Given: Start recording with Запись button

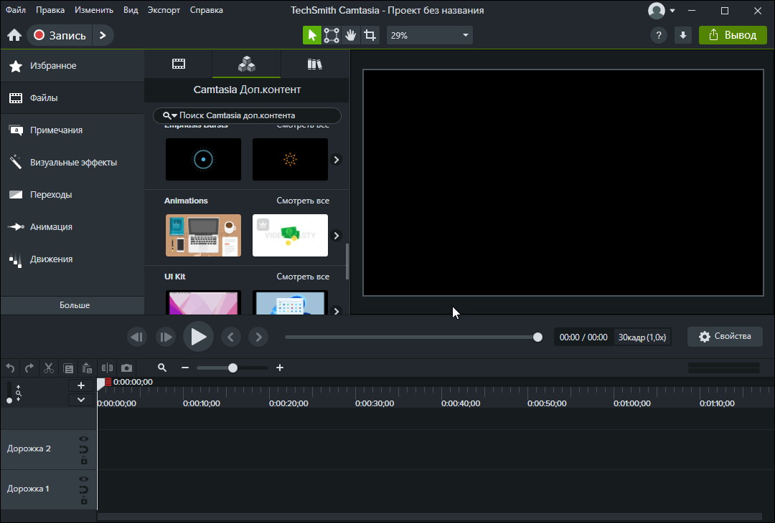Looking at the screenshot, I should [x=60, y=35].
